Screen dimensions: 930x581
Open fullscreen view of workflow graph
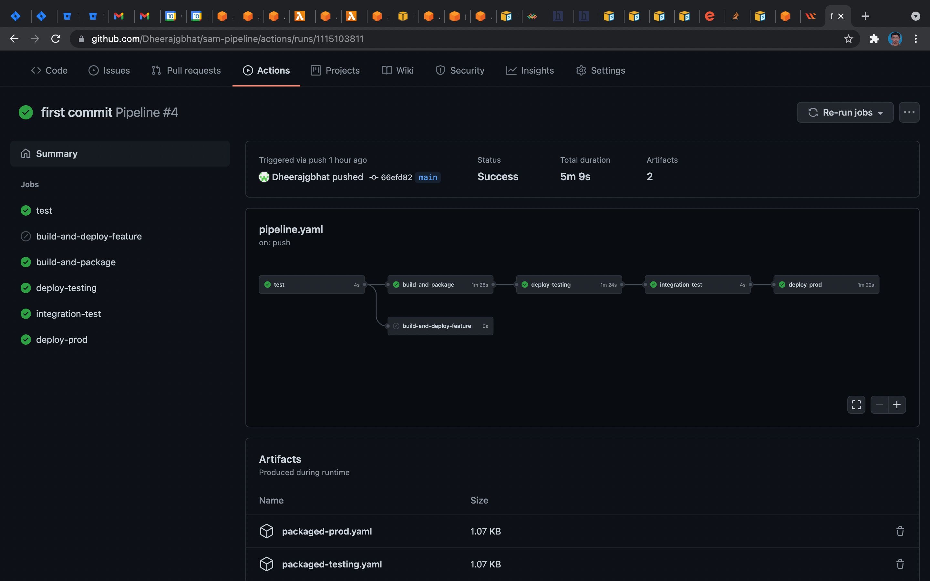(856, 405)
